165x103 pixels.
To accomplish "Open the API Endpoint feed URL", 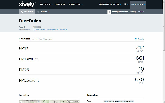I will pos(50,29).
